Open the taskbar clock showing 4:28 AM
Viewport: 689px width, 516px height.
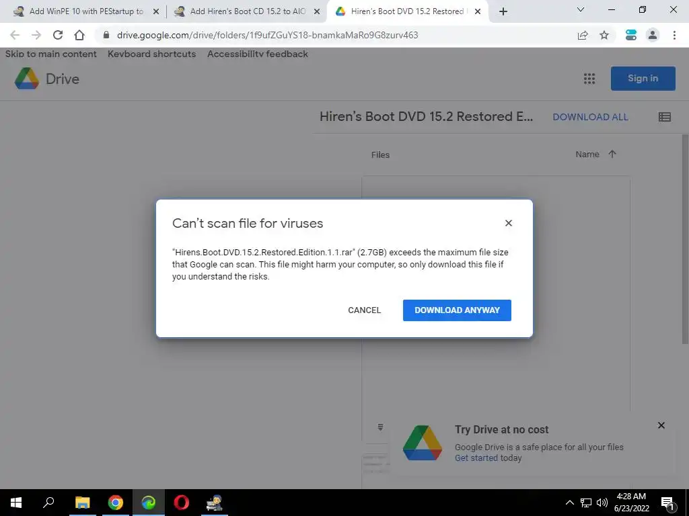631,503
